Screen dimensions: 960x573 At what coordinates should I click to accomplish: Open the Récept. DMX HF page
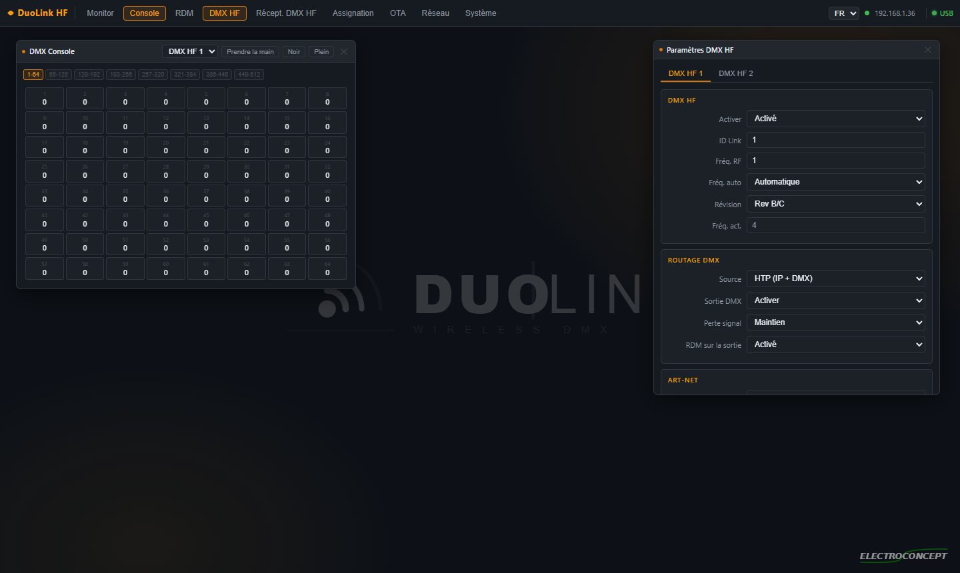pos(286,13)
